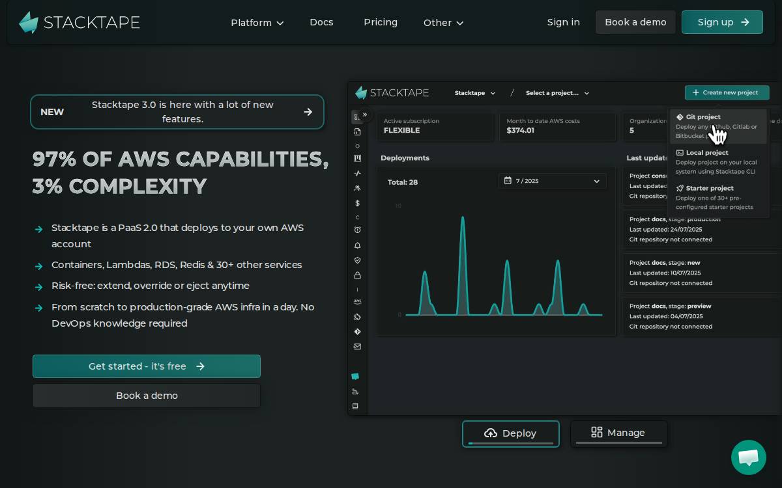Open the git diamond icon in sidebar
The width and height of the screenshot is (782, 488).
(357, 332)
